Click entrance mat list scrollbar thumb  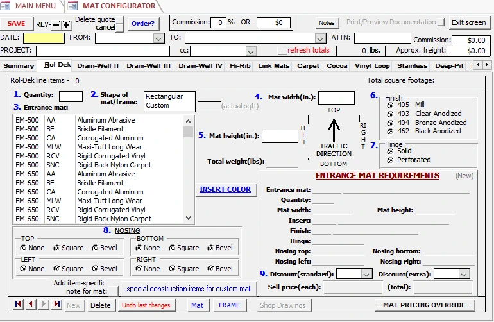tap(188, 131)
